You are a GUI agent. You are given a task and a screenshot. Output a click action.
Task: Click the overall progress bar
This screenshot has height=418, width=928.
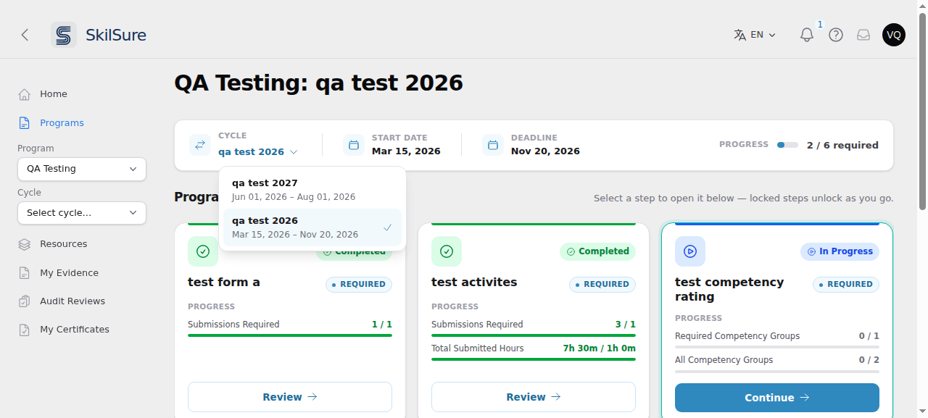click(787, 145)
